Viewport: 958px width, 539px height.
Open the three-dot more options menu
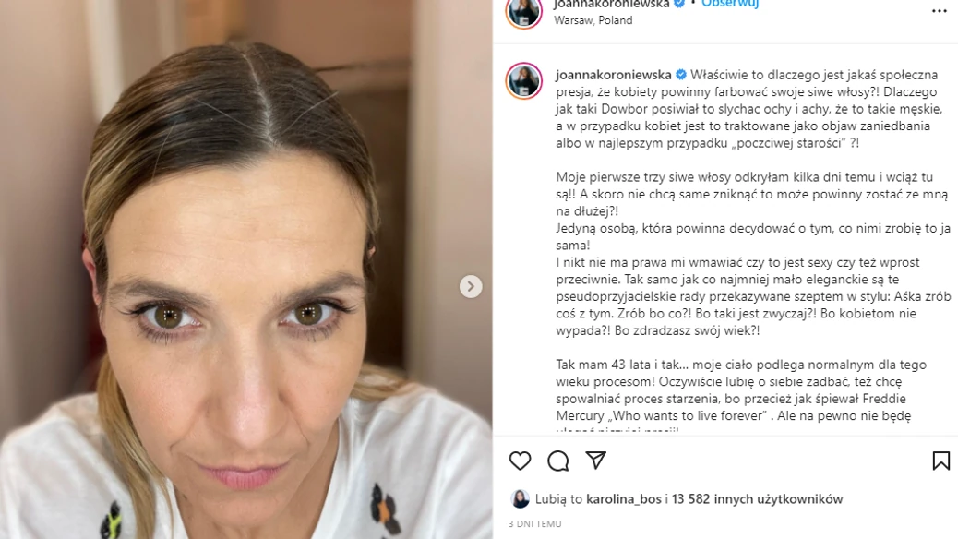[939, 11]
